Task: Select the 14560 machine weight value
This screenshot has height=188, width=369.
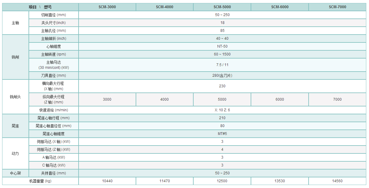Action: [337, 181]
